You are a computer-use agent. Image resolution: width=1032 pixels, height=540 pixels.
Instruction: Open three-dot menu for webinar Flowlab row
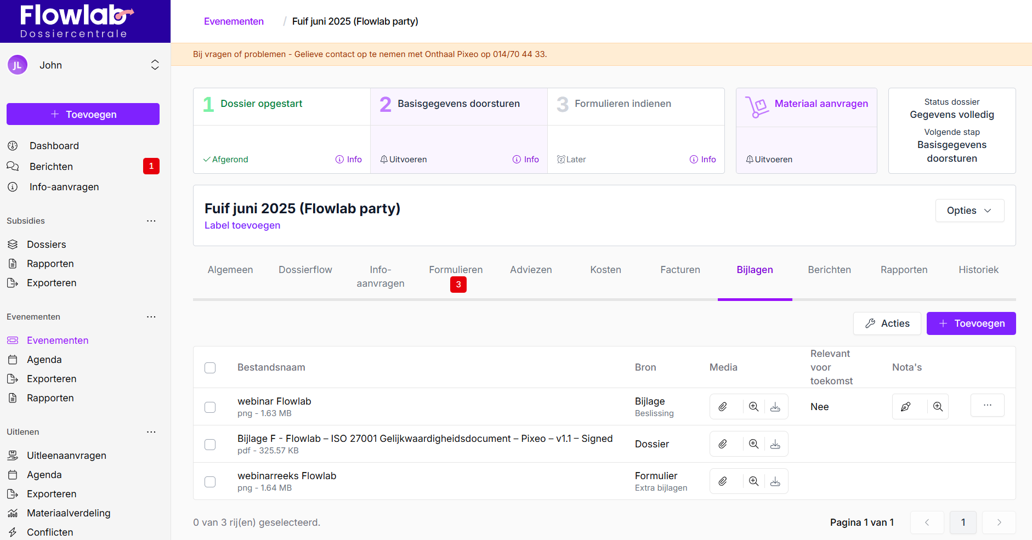point(987,406)
